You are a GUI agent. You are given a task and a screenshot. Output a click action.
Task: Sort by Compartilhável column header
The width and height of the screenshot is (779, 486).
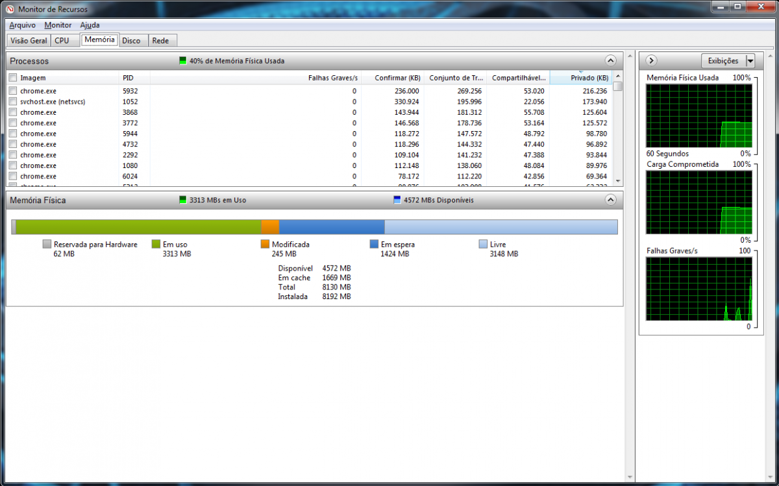pos(518,78)
